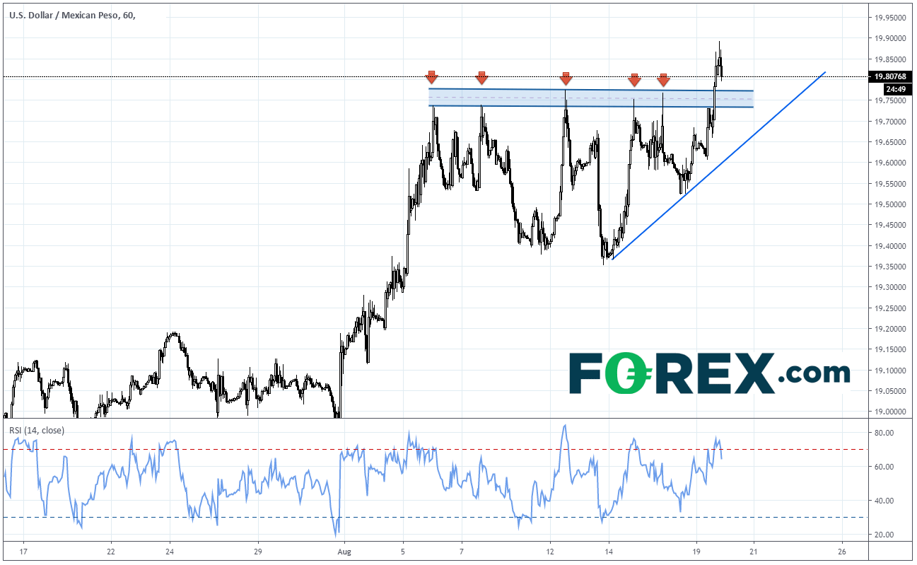
Task: Click the date label 22 on time axis
Action: 111,551
